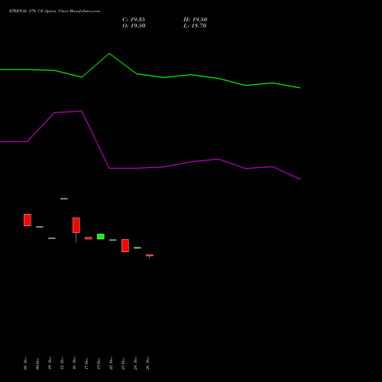The image size is (382, 382).
Task: Select the flat candle for 10 Dec
Action: click(x=52, y=238)
